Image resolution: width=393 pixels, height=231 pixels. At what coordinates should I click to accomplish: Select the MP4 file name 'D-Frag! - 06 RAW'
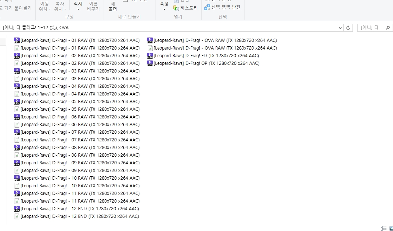coord(80,117)
